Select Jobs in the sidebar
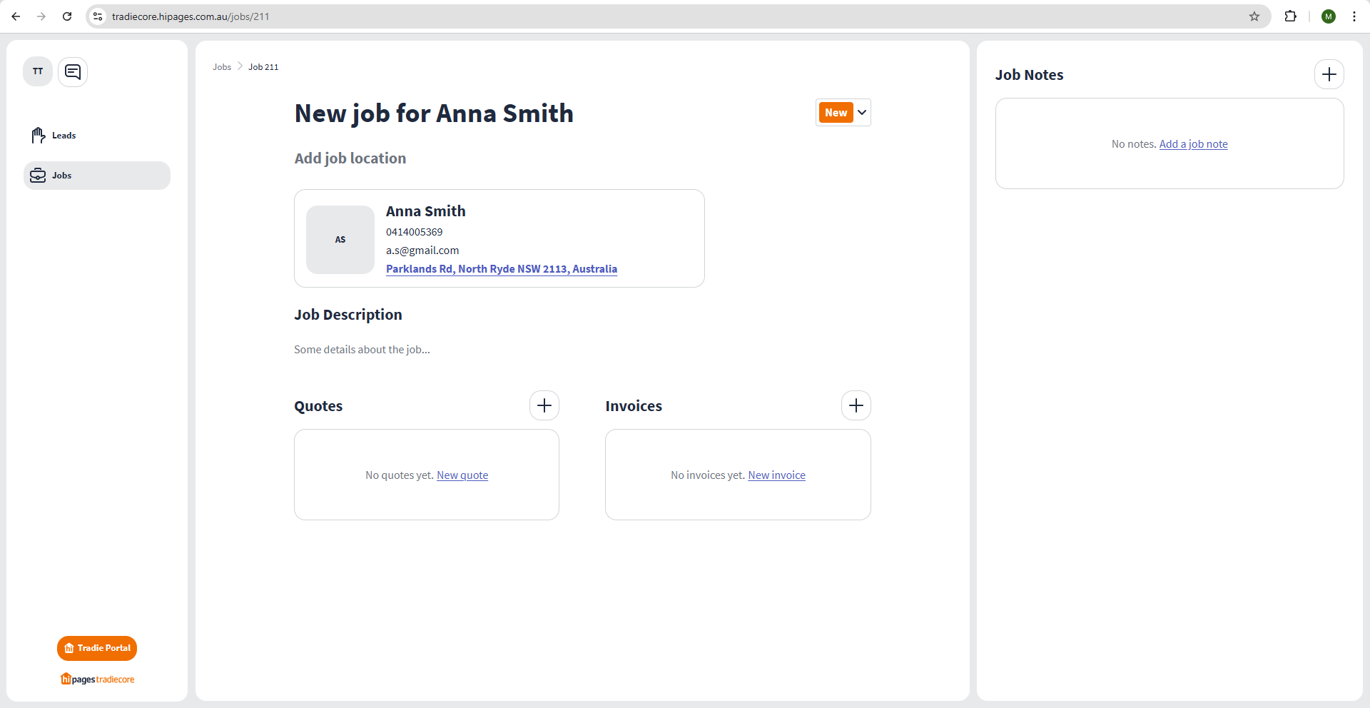This screenshot has height=708, width=1370. click(62, 176)
